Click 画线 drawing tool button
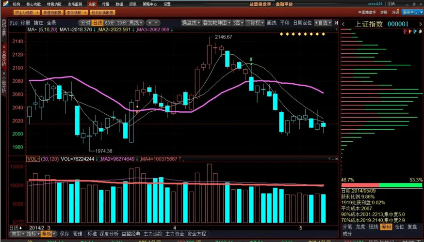Screen dimensions: 424x242 pyautogui.click(x=272, y=23)
